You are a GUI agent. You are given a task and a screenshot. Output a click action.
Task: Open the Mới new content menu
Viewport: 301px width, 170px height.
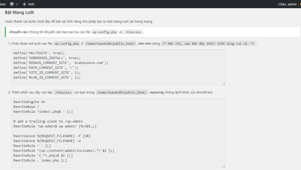click(x=31, y=4)
